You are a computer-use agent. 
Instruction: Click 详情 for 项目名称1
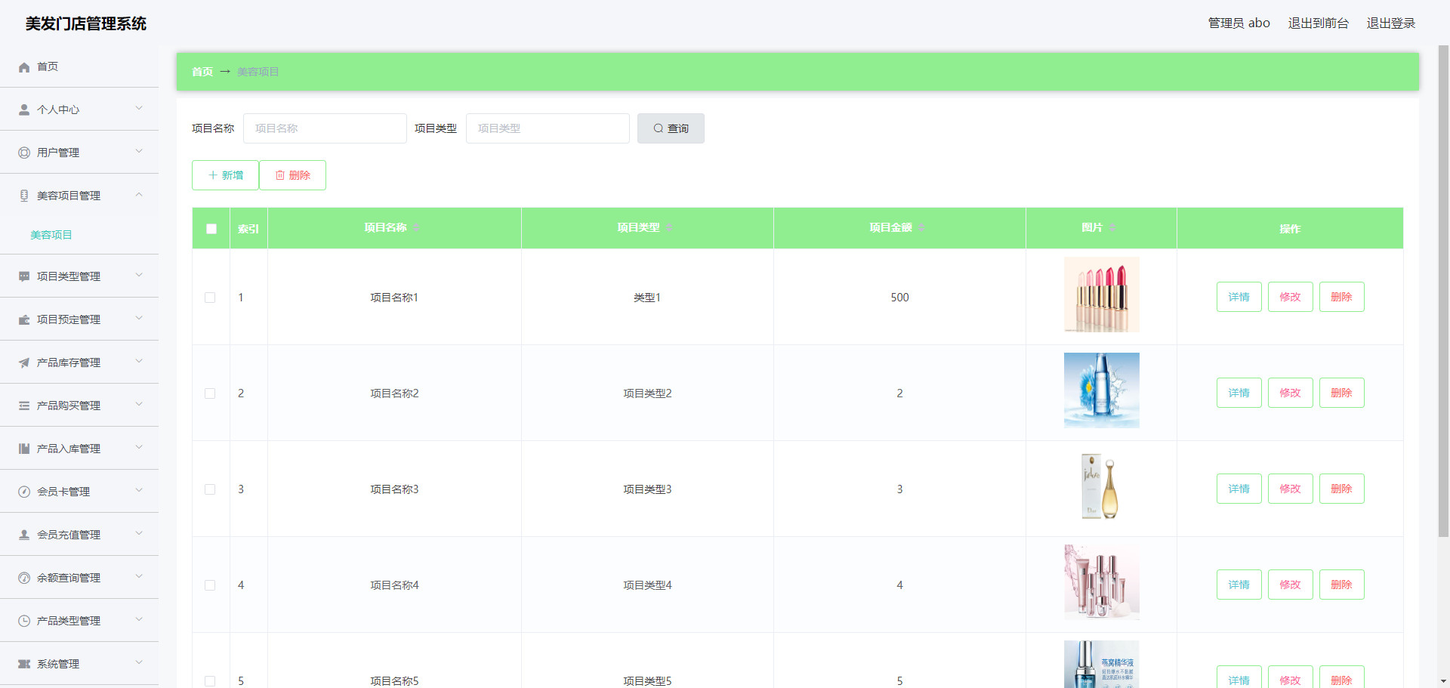tap(1239, 297)
